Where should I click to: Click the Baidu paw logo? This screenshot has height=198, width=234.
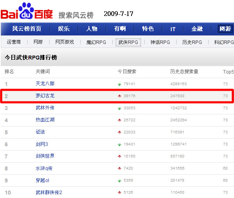pos(27,11)
